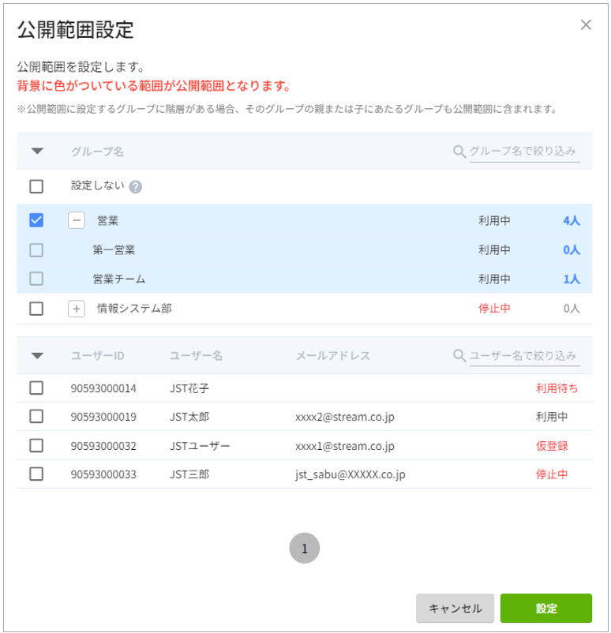This screenshot has width=611, height=633.
Task: Click the user name JST太郎
Action: [x=189, y=417]
